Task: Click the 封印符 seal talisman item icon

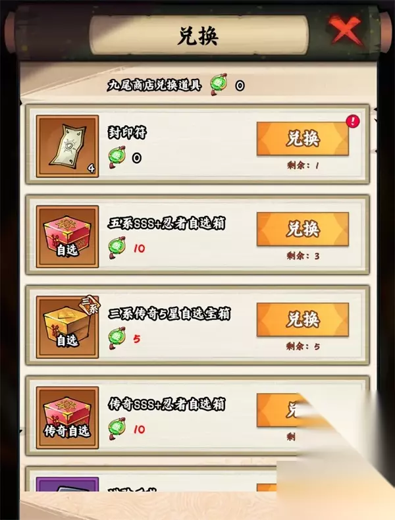Action: click(x=67, y=146)
